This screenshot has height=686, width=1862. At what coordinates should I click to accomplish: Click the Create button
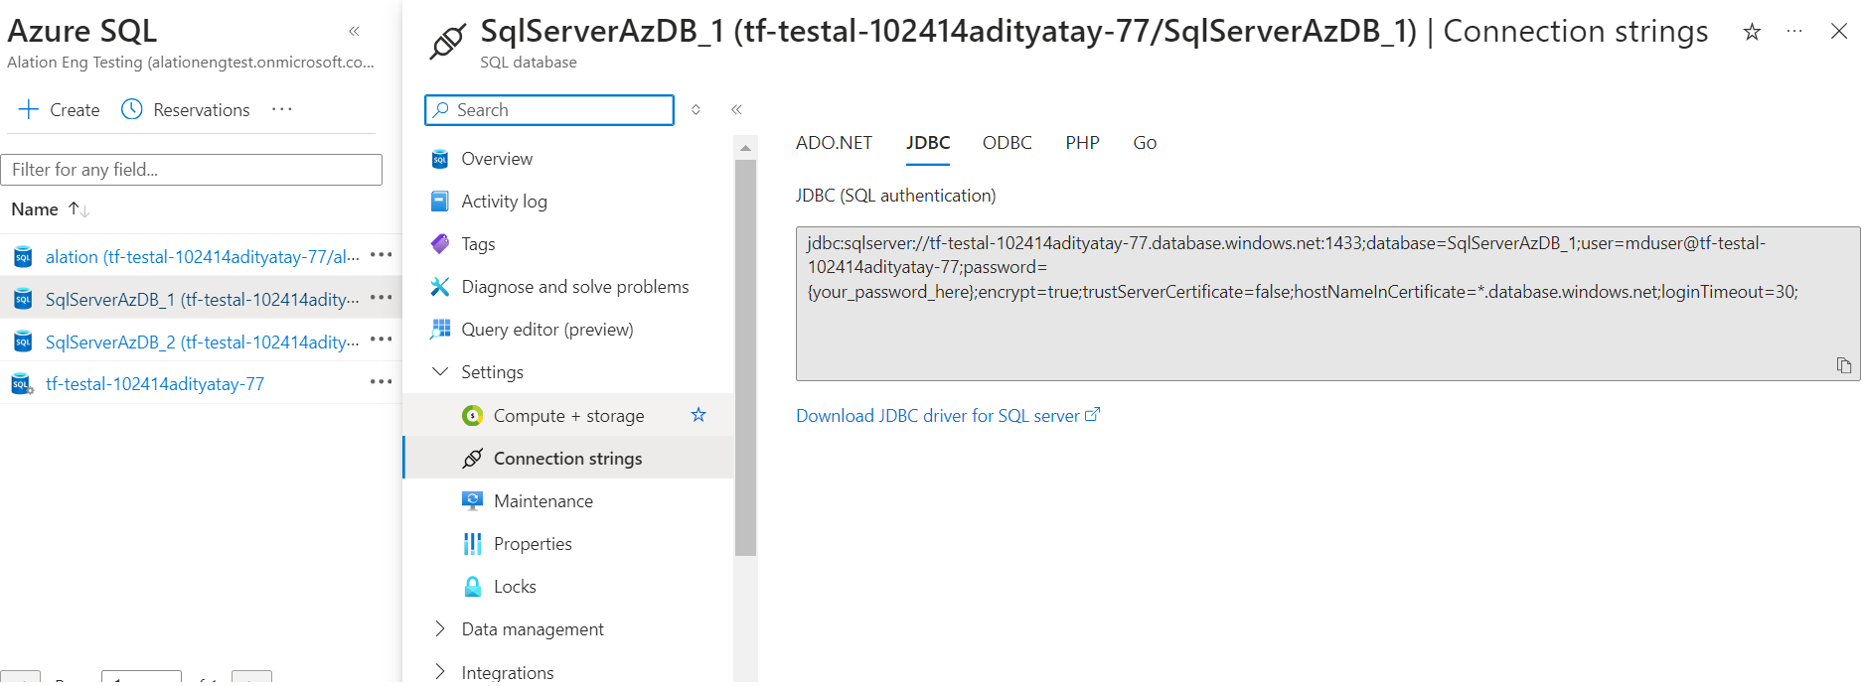click(x=60, y=109)
